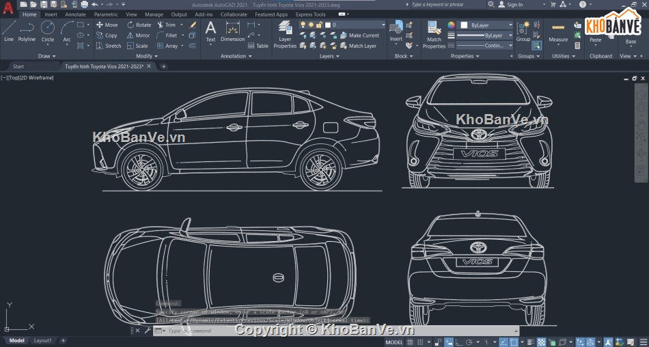Click Match Properties tool
Image resolution: width=649 pixels, height=347 pixels.
(x=434, y=34)
